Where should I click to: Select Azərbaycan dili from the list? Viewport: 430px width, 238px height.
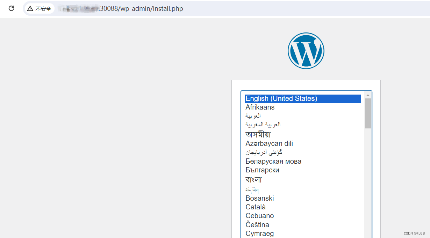pyautogui.click(x=303, y=143)
